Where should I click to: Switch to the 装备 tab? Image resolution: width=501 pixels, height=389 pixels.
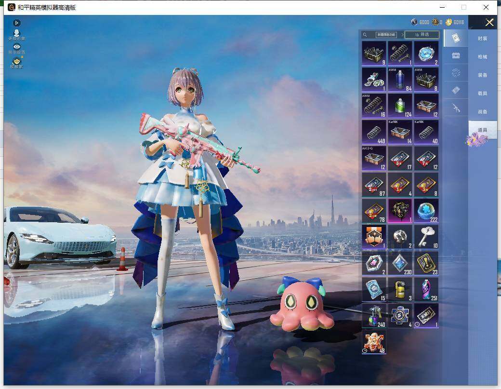click(x=483, y=75)
